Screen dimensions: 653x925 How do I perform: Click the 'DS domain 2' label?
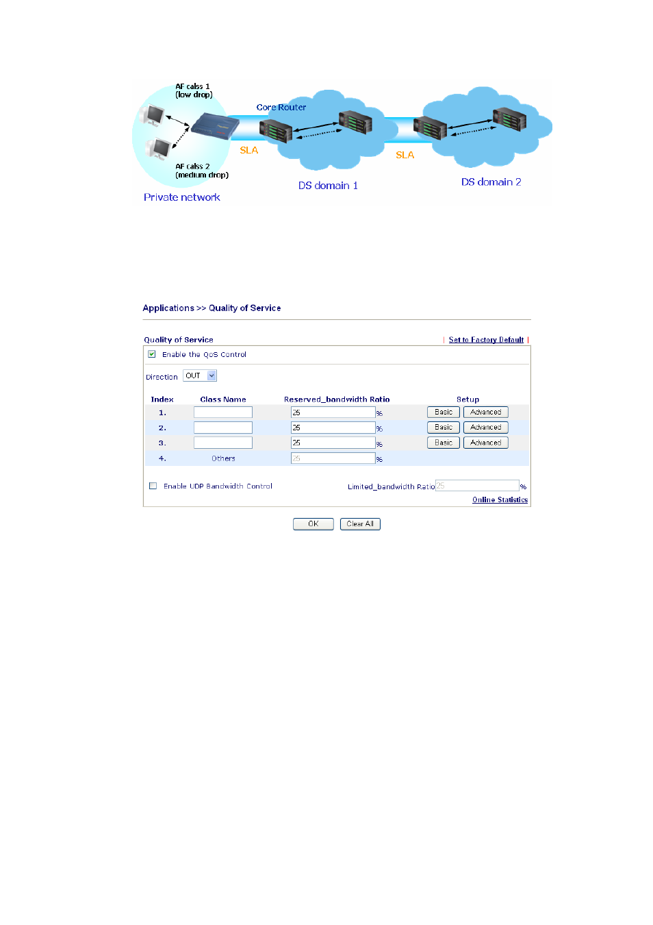491,182
